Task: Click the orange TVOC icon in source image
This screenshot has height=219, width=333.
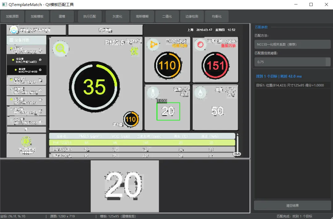Action: (x=153, y=44)
